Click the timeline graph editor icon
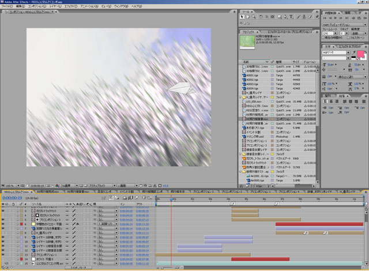Screen dimensions: 369x271 coord(149,198)
